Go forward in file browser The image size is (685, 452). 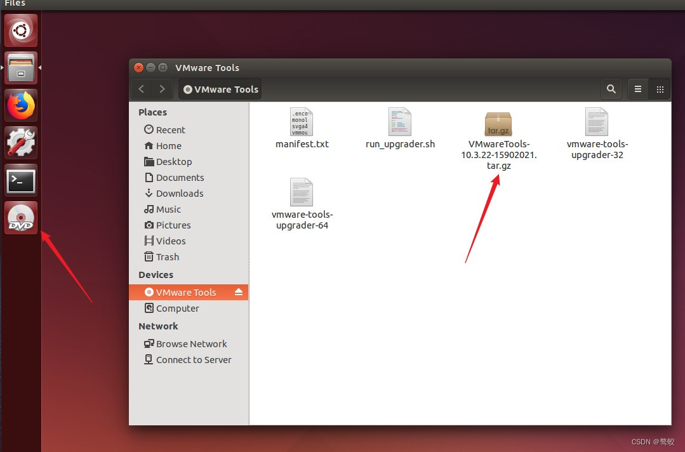162,89
